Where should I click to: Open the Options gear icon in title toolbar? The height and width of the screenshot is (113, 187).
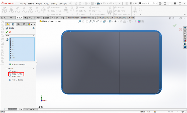tap(131, 4)
